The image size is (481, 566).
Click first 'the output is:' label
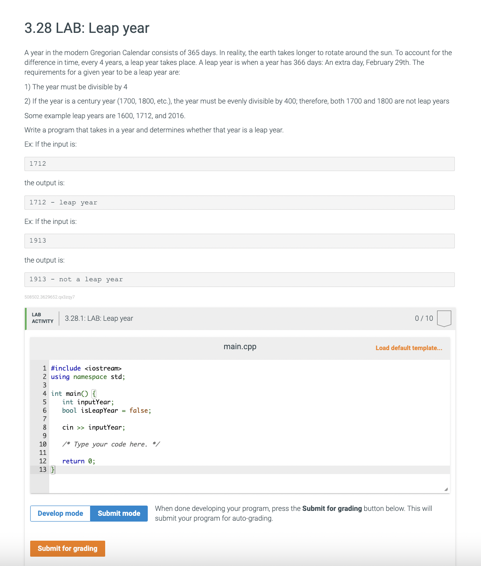coord(44,183)
